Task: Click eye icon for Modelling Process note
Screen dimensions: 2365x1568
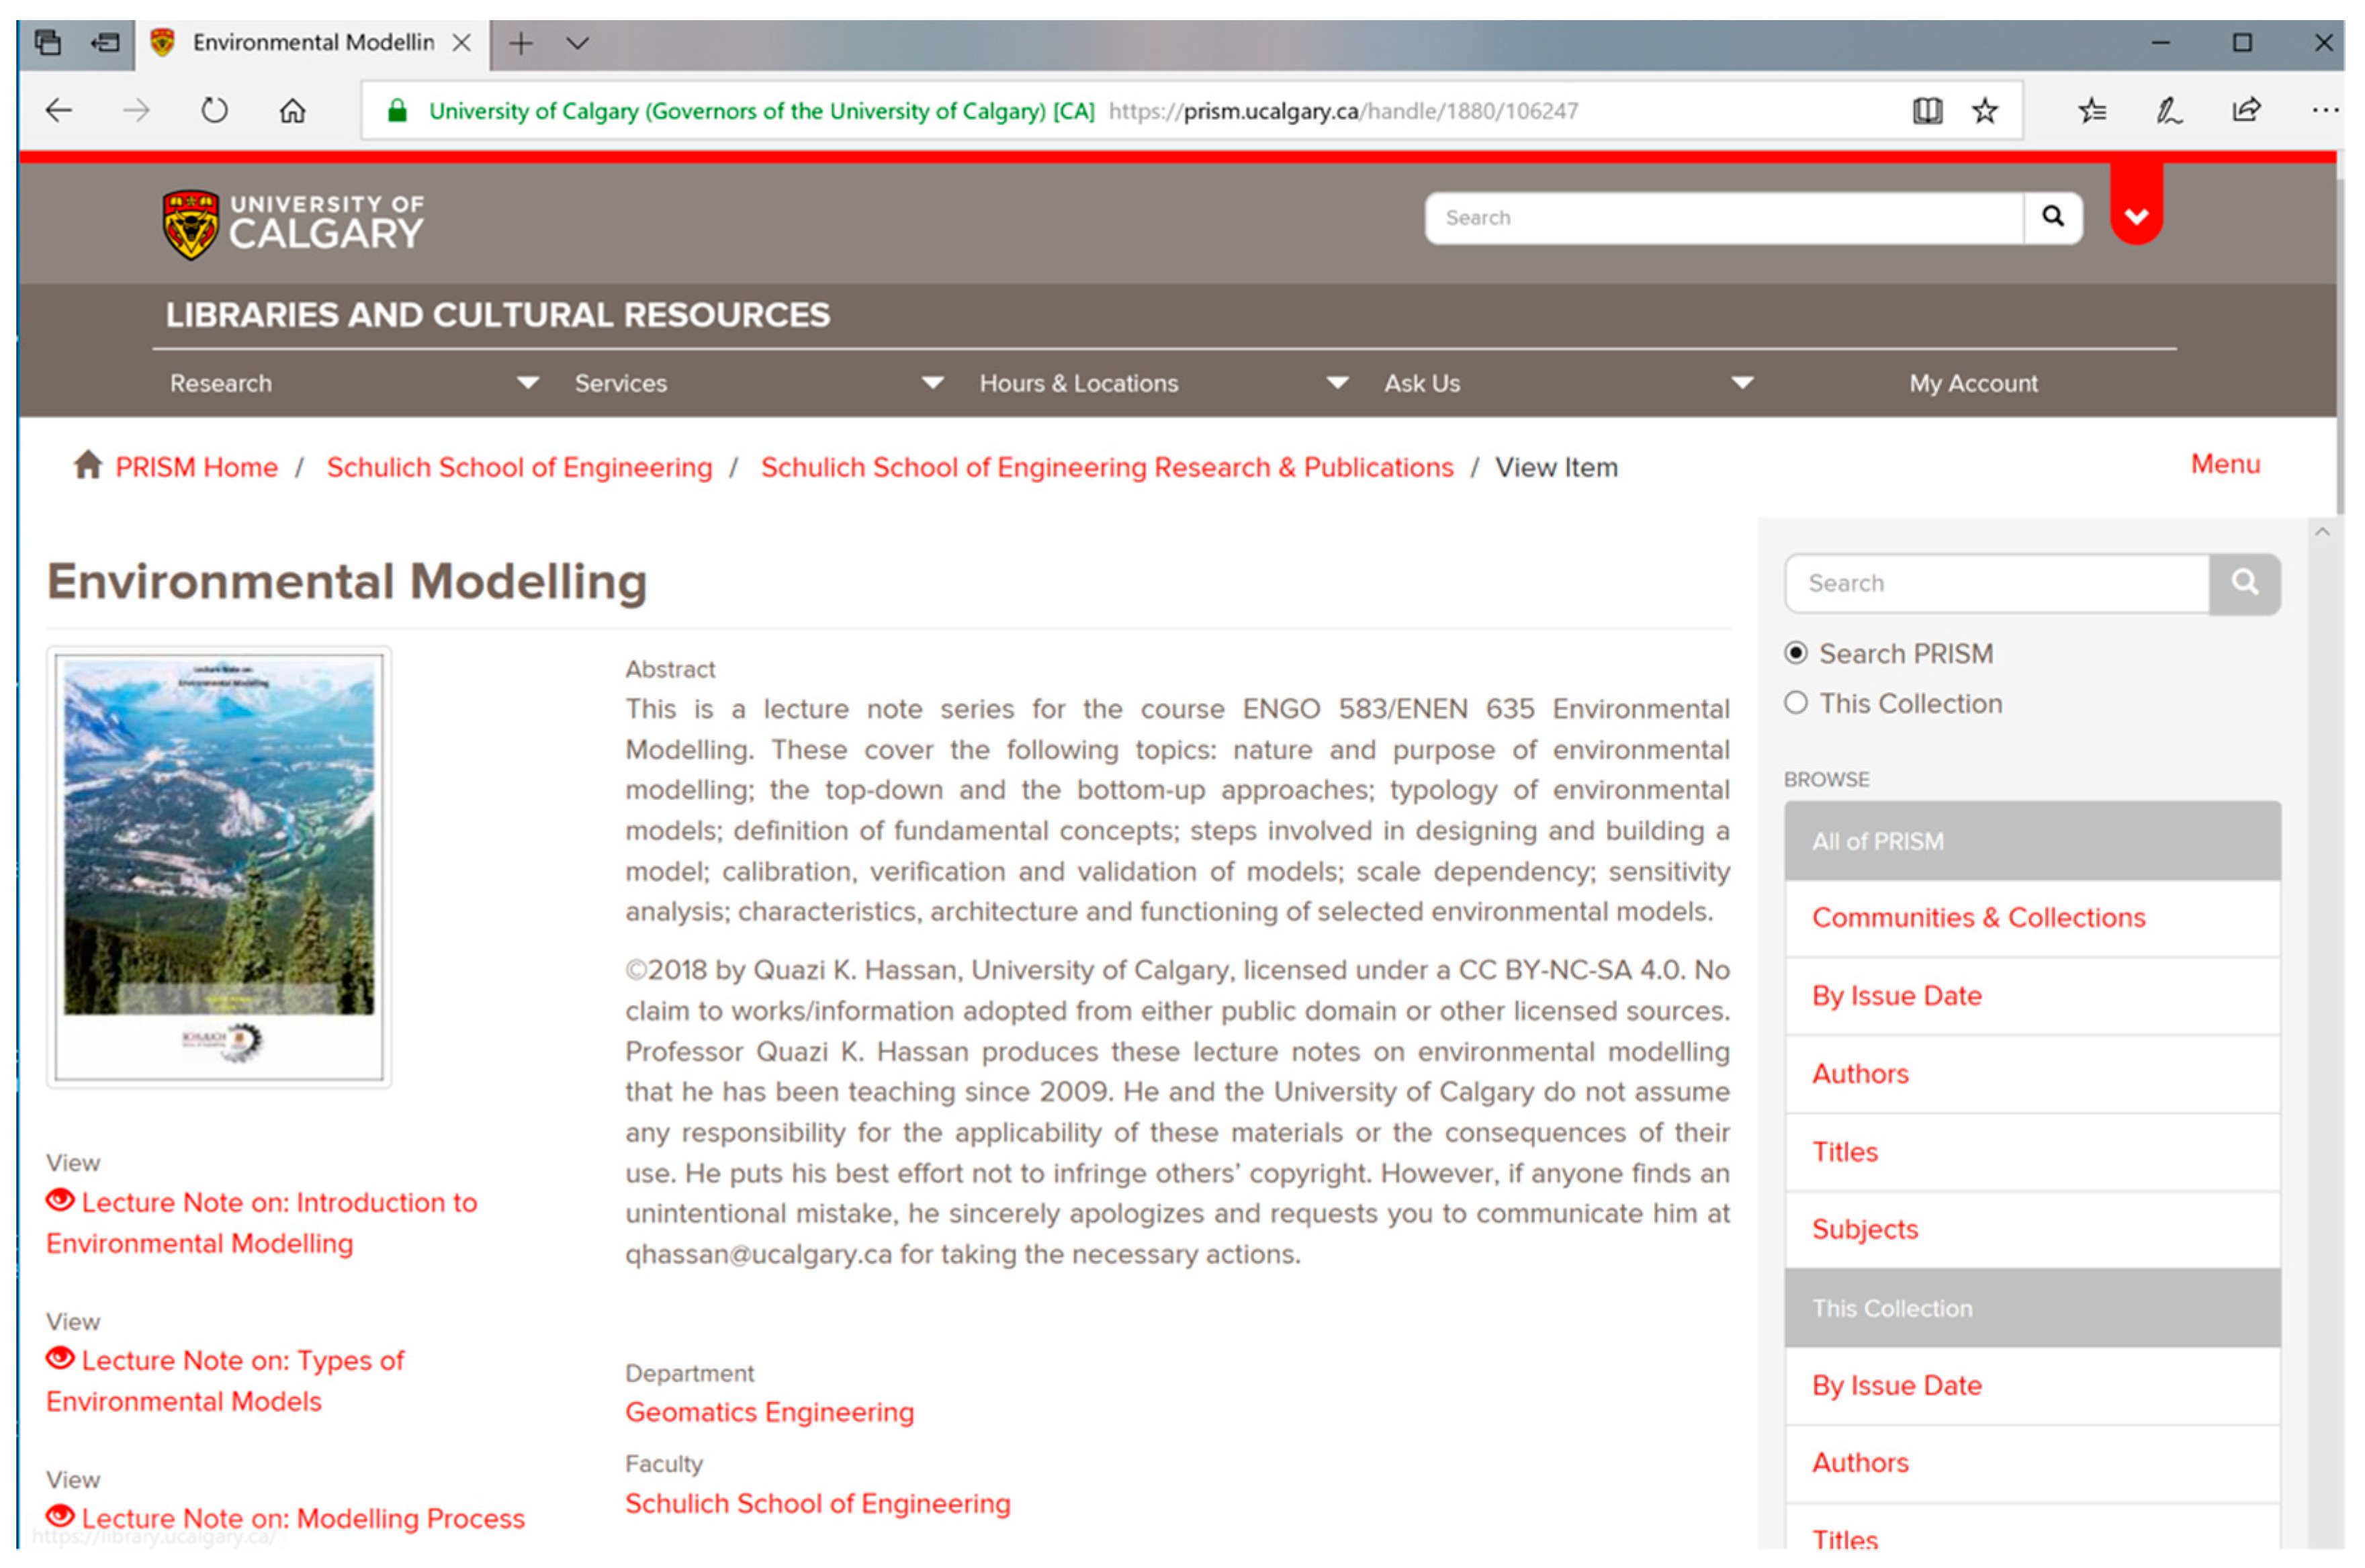Action: [x=61, y=1515]
